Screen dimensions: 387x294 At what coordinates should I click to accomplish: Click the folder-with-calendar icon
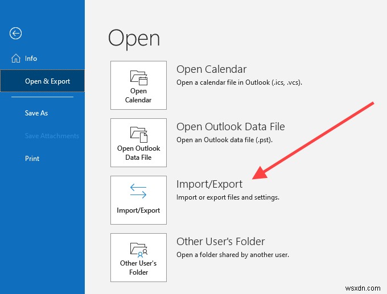[x=139, y=78]
